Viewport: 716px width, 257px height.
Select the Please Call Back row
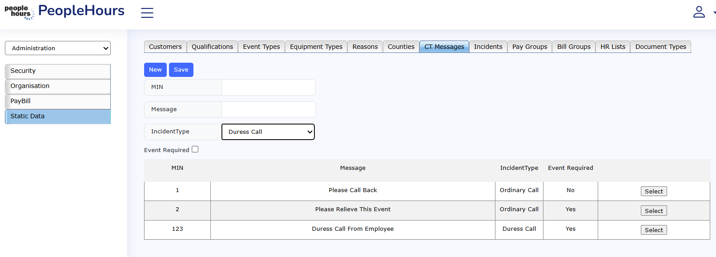653,191
